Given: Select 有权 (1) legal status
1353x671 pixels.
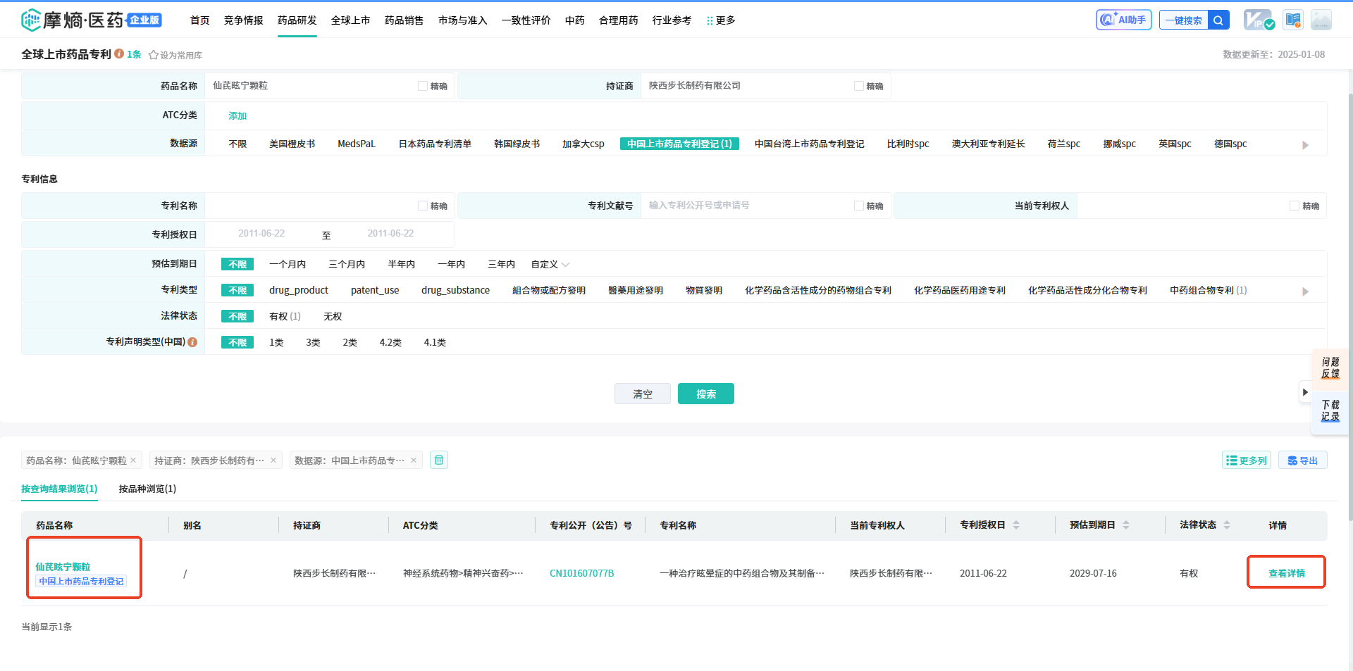Looking at the screenshot, I should tap(285, 317).
